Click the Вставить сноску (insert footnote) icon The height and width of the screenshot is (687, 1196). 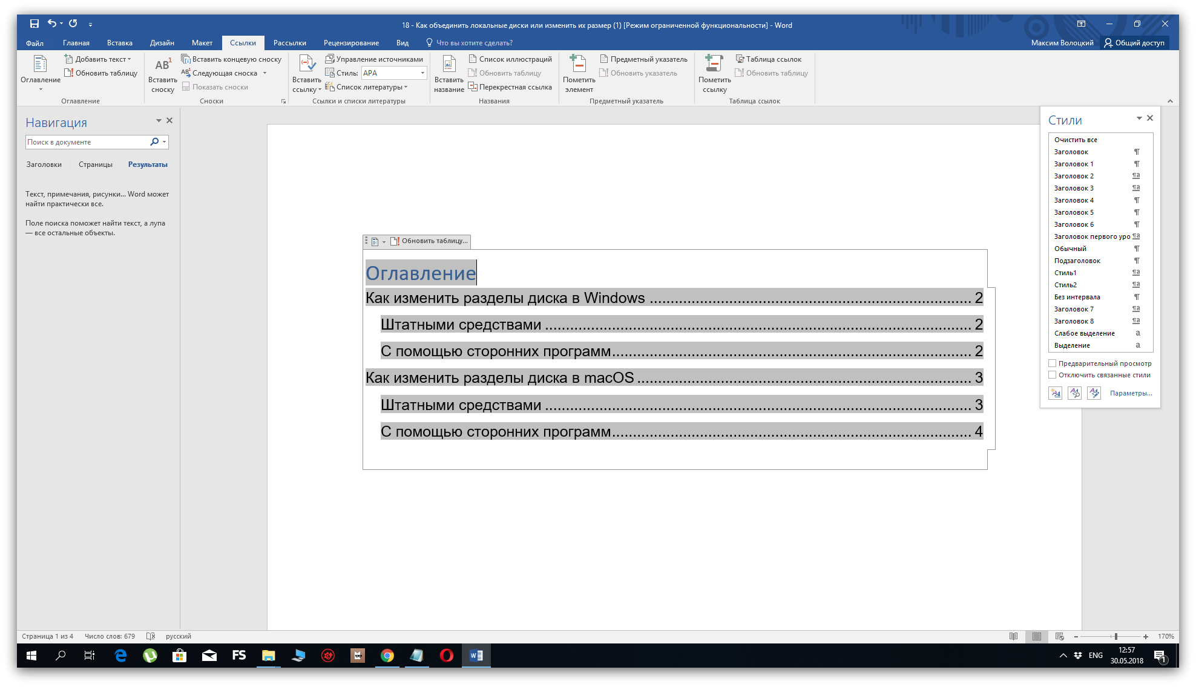162,65
